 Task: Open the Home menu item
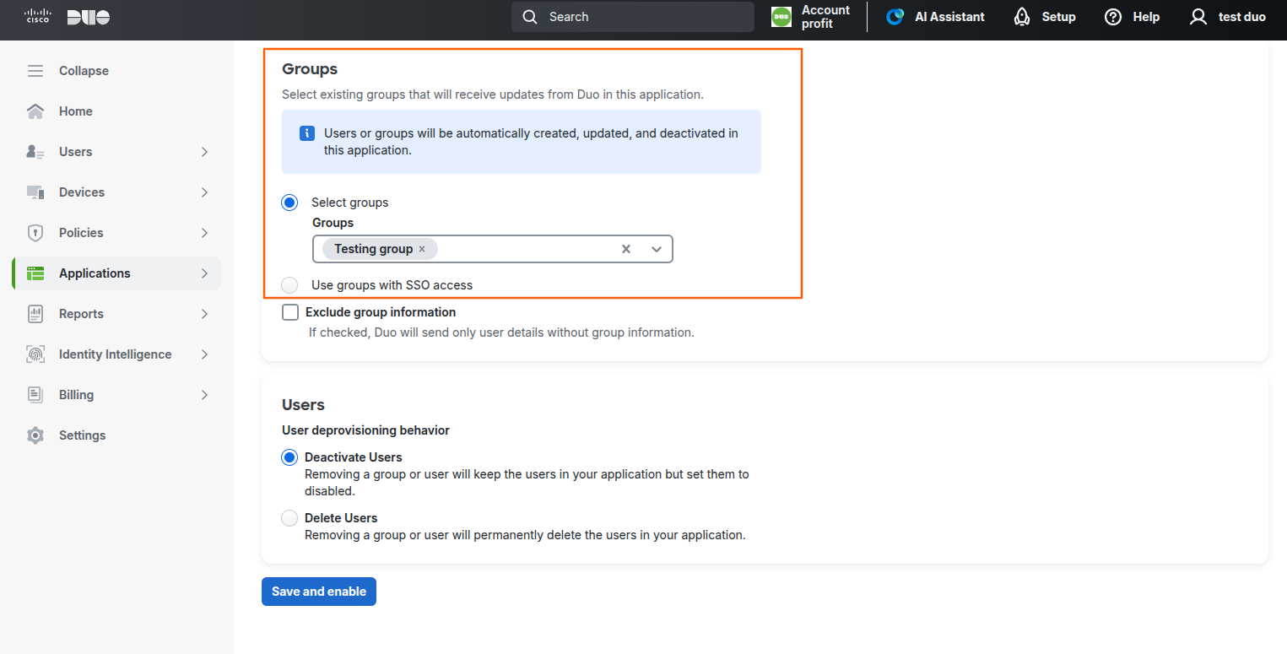pos(117,111)
